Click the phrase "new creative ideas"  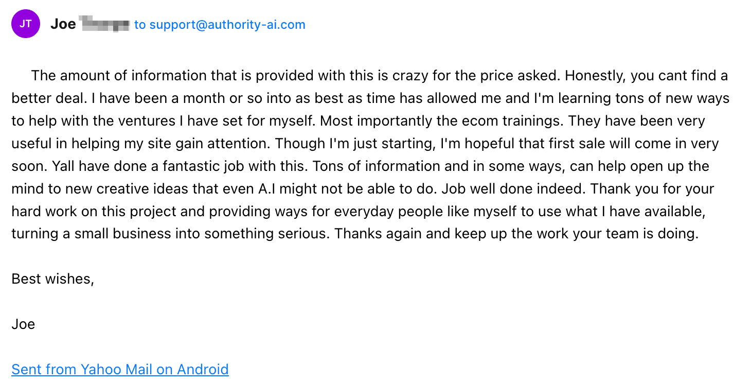pyautogui.click(x=127, y=188)
